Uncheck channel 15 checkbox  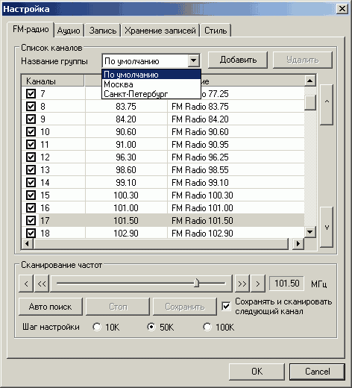(31, 195)
